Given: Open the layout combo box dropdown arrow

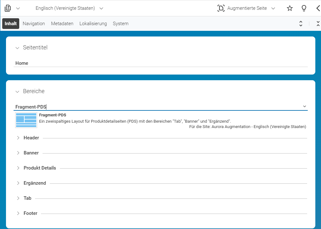Looking at the screenshot, I should pos(305,106).
